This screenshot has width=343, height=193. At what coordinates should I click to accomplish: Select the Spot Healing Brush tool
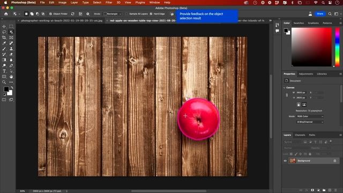pyautogui.click(x=11, y=43)
